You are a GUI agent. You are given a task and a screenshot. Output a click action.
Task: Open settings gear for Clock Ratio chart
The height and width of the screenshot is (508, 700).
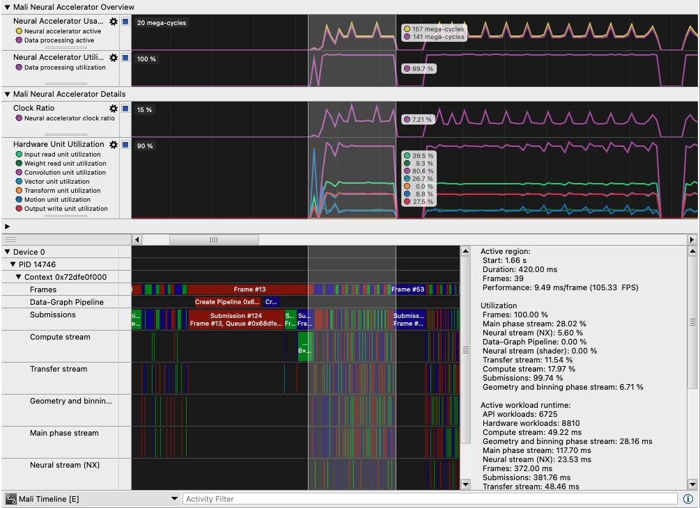114,109
